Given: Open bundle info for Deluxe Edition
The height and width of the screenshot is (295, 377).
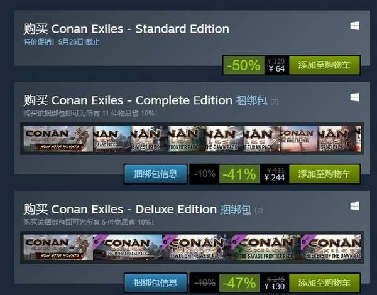Looking at the screenshot, I should click(x=156, y=282).
